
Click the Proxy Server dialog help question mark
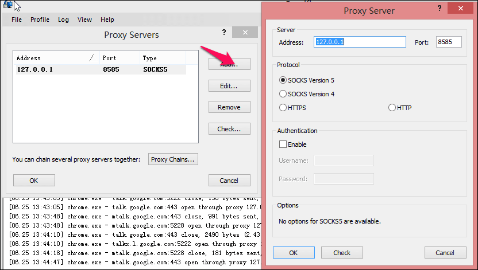[440, 8]
